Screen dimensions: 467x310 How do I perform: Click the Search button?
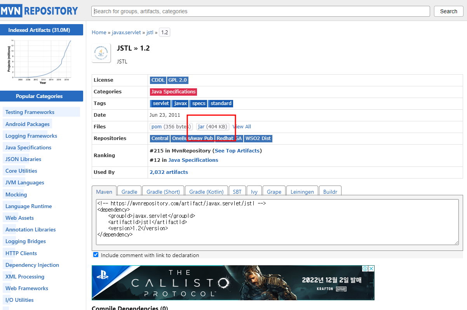[448, 11]
